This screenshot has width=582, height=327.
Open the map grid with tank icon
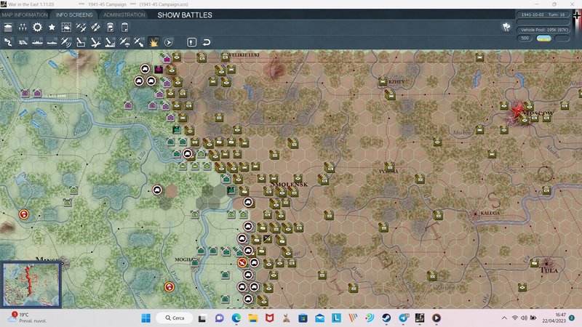pyautogui.click(x=66, y=28)
